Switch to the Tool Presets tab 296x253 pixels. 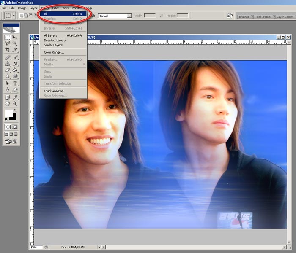pos(263,17)
